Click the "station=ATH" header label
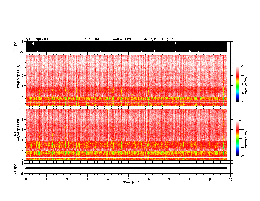260x201 pixels. (122, 39)
